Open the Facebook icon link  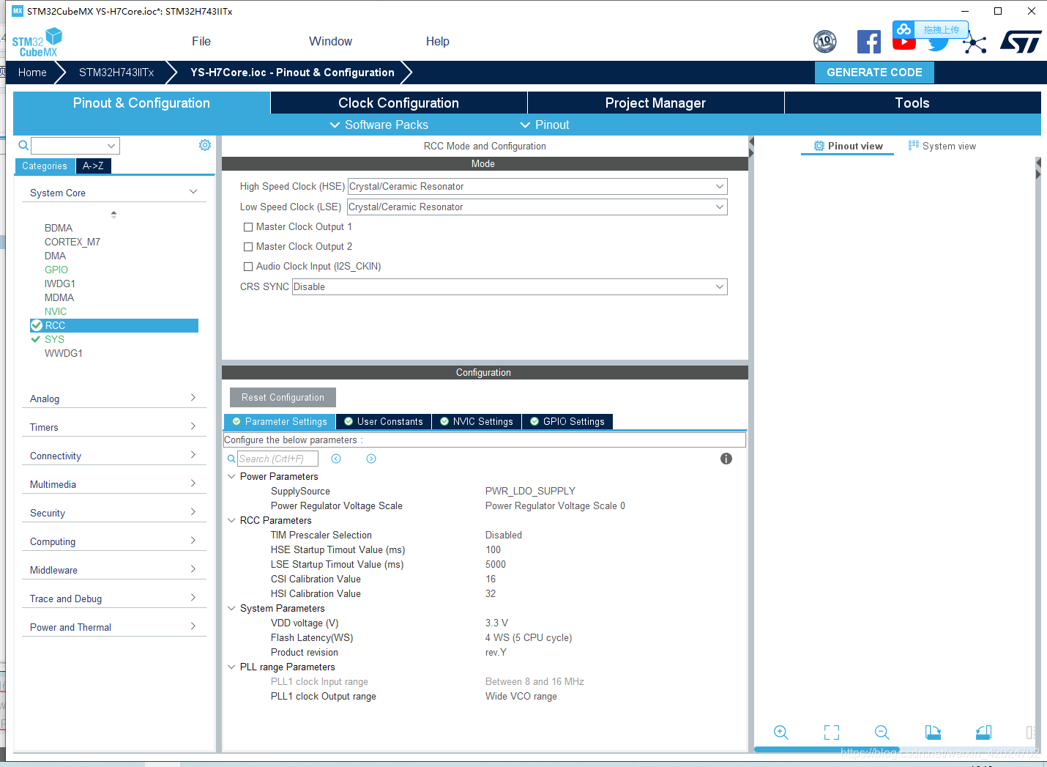pos(869,42)
